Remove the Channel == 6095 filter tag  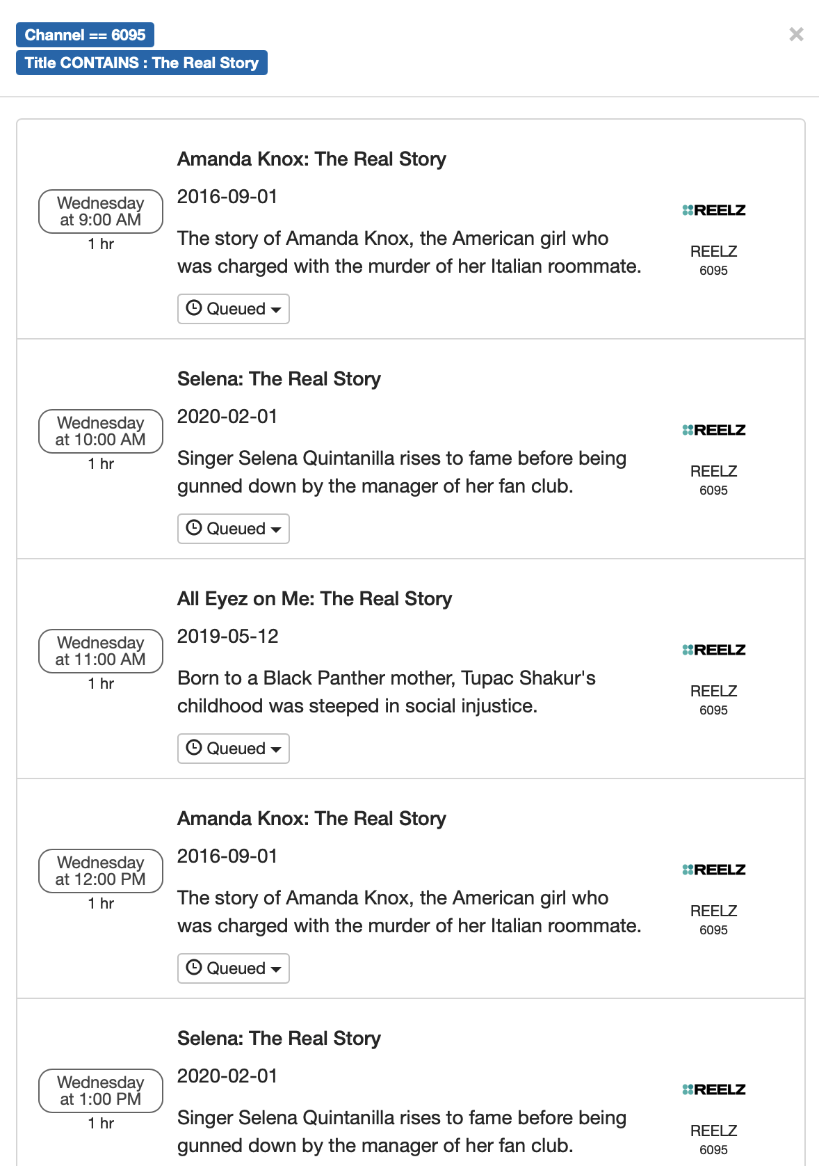[x=85, y=35]
